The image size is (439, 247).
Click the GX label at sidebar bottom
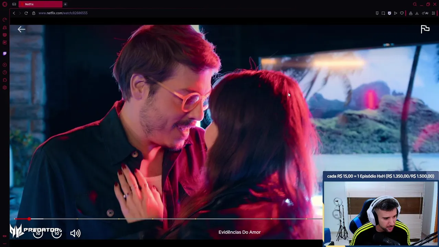pyautogui.click(x=4, y=236)
